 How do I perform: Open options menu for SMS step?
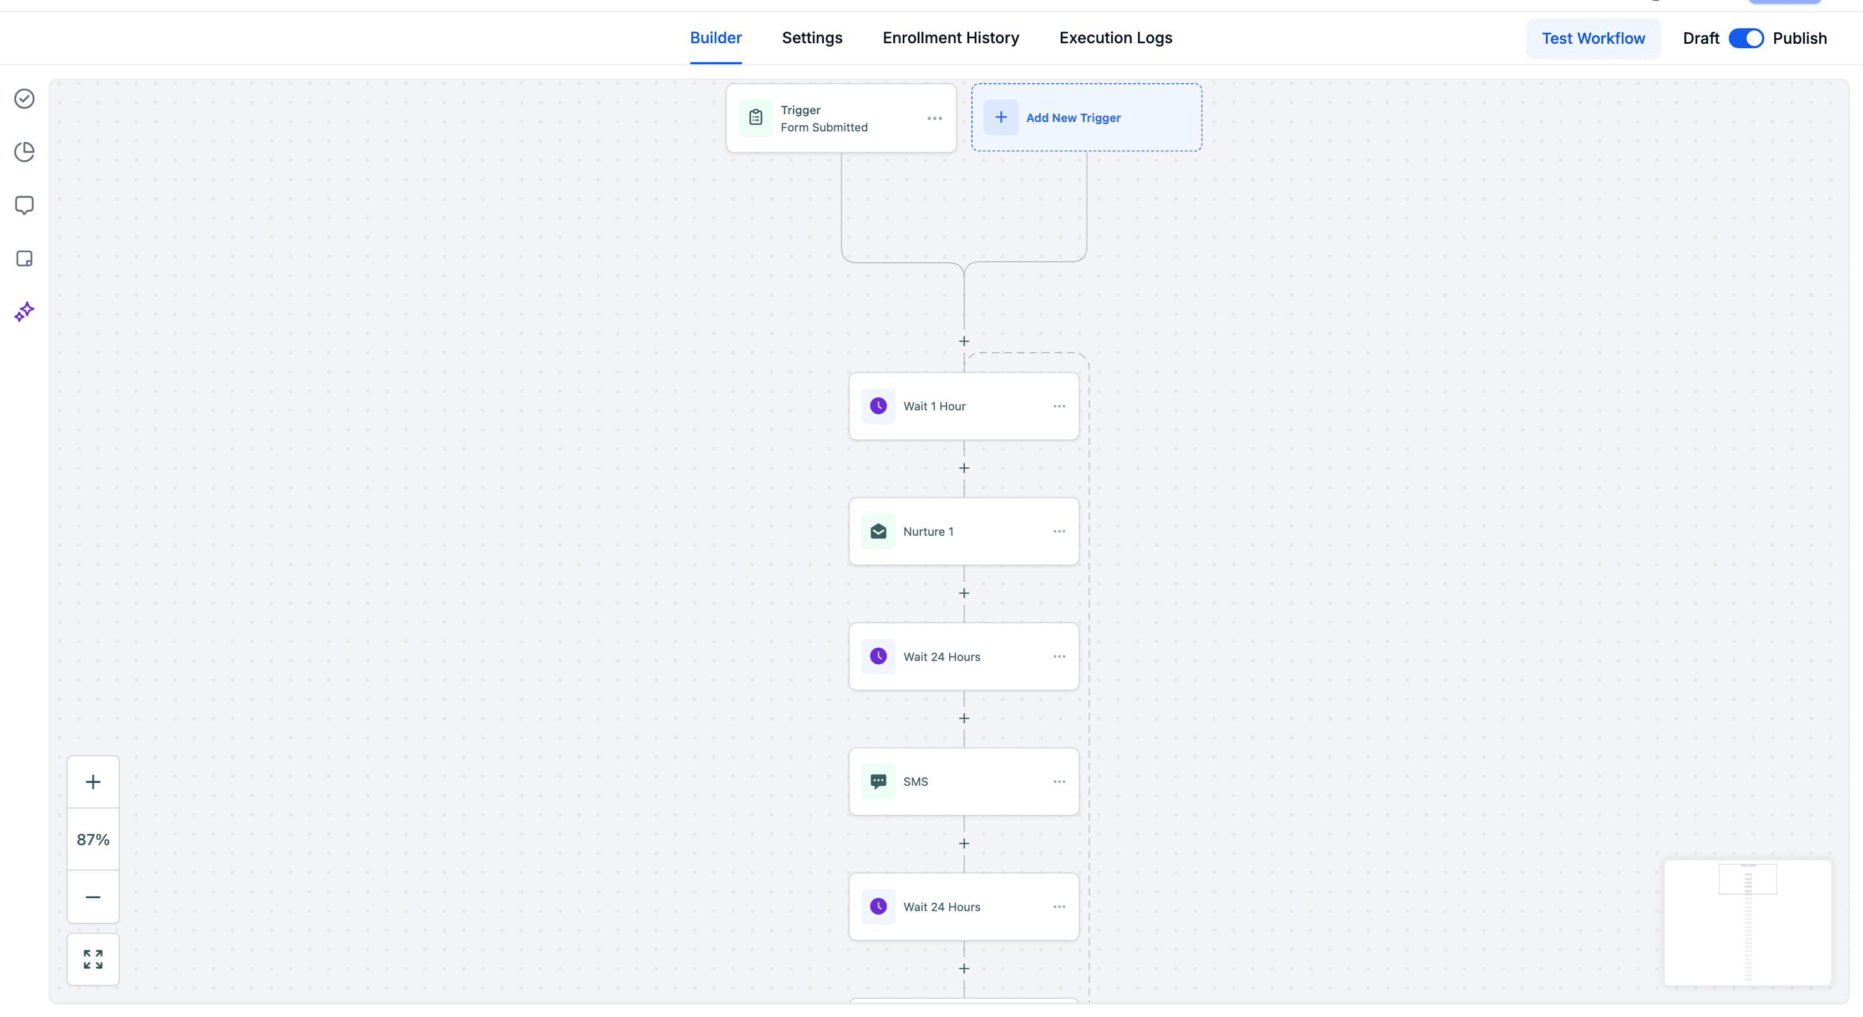click(1059, 781)
